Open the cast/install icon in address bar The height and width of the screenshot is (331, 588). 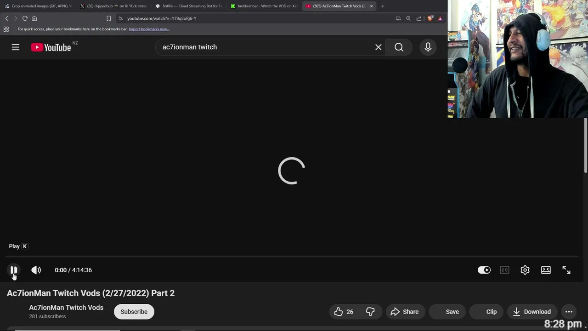coord(398,18)
